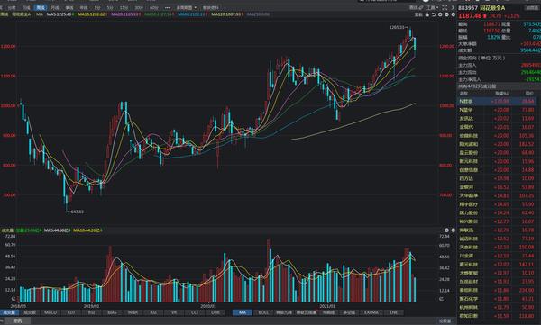This screenshot has width=541, height=325.
Task: Open the 工具 tools dropdown
Action: click(x=432, y=7)
